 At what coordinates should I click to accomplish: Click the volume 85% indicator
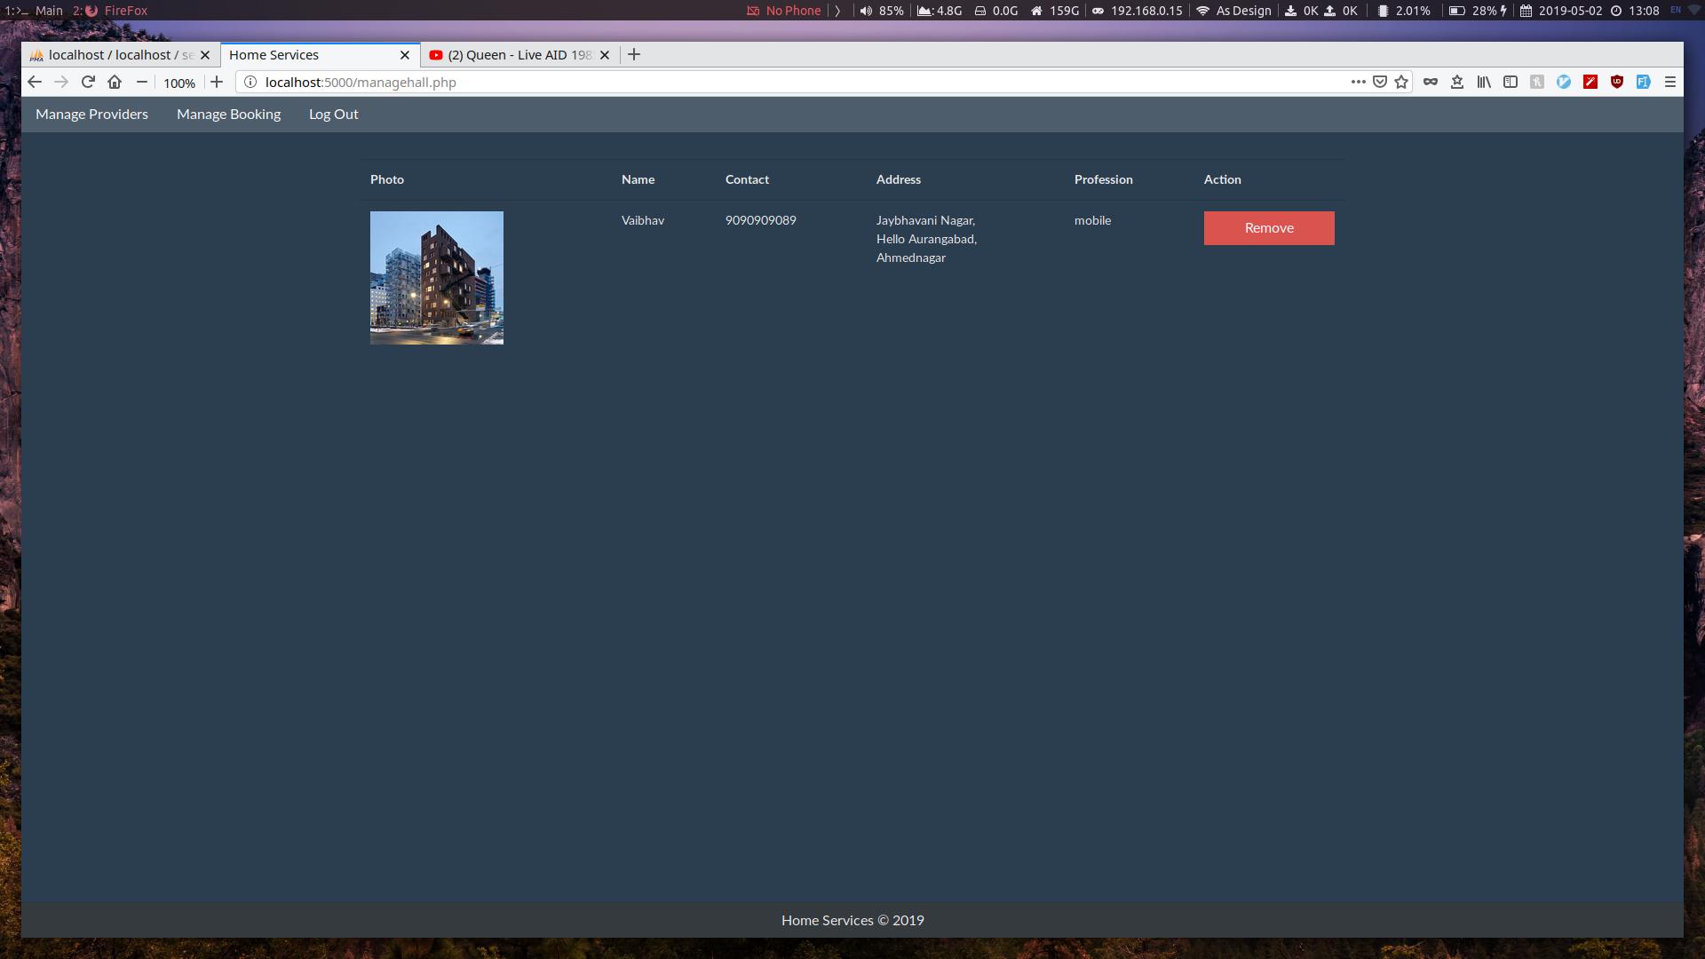click(x=882, y=11)
